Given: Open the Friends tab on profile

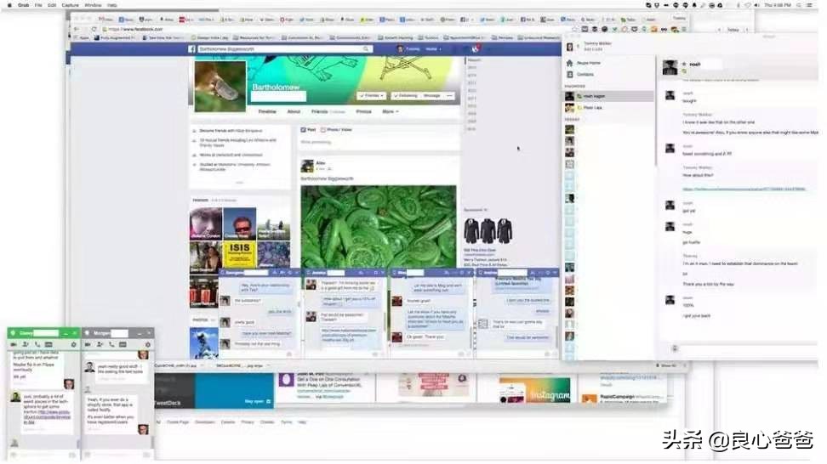Looking at the screenshot, I should click(320, 111).
